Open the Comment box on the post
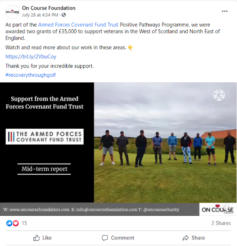Screen dimensions: 237x246 coord(118,238)
